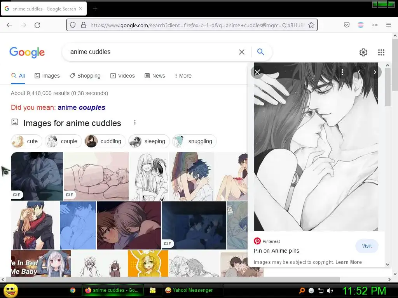Bookmark page with the star icon
Screen dimensions: 398x298
coord(311,25)
